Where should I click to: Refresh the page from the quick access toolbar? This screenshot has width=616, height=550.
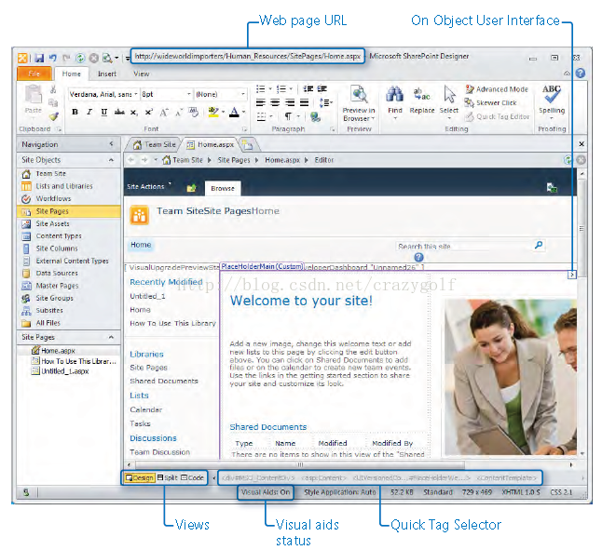(x=80, y=58)
